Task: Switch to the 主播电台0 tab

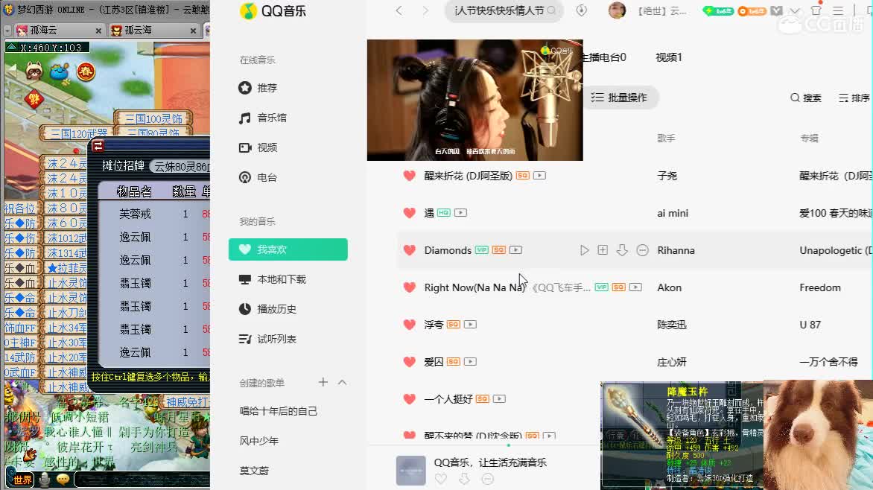Action: (604, 57)
